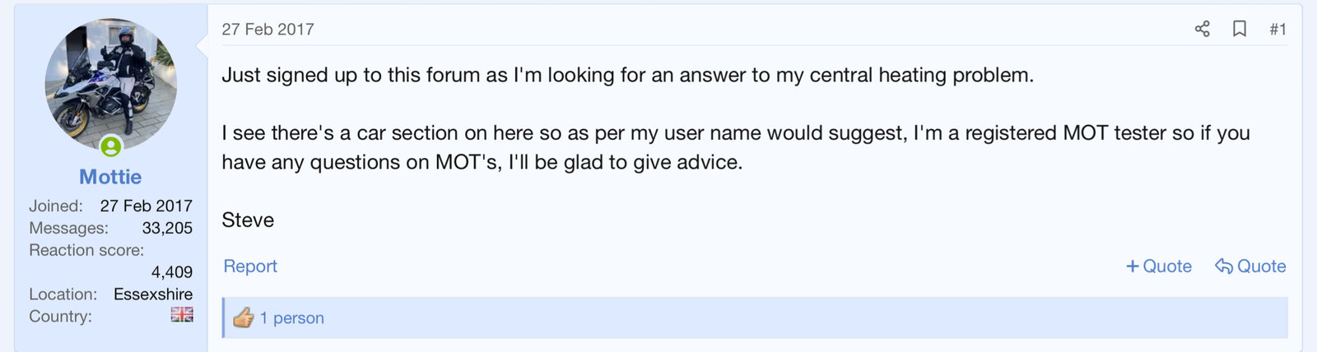The image size is (1317, 352).
Task: Click the 33,205 messages count
Action: 167,228
